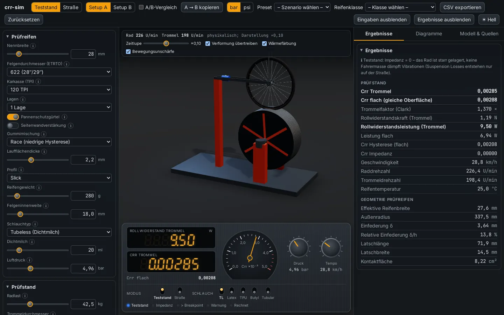Uncheck Bewegungsunschärfe
This screenshot has height=315, width=504.
tap(128, 51)
